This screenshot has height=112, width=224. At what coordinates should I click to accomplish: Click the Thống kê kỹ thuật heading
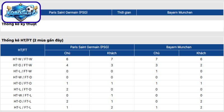[x=19, y=24]
